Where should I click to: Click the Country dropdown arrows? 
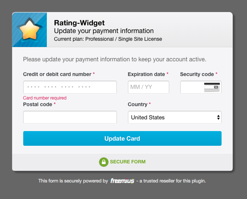click(x=218, y=117)
